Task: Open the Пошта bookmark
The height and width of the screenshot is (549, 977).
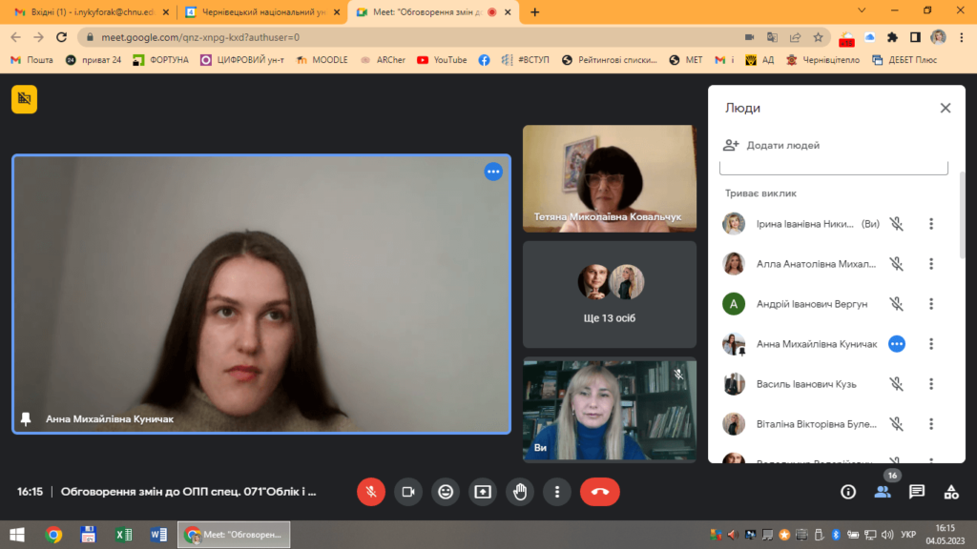Action: (31, 60)
